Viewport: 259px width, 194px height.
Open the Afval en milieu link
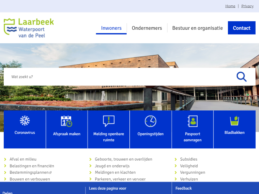point(23,159)
